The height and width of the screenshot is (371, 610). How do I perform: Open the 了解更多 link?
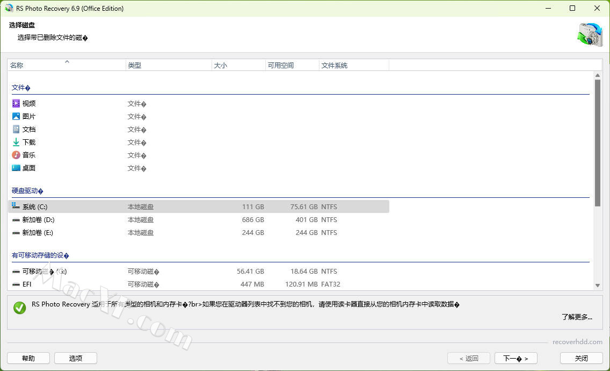coord(577,317)
